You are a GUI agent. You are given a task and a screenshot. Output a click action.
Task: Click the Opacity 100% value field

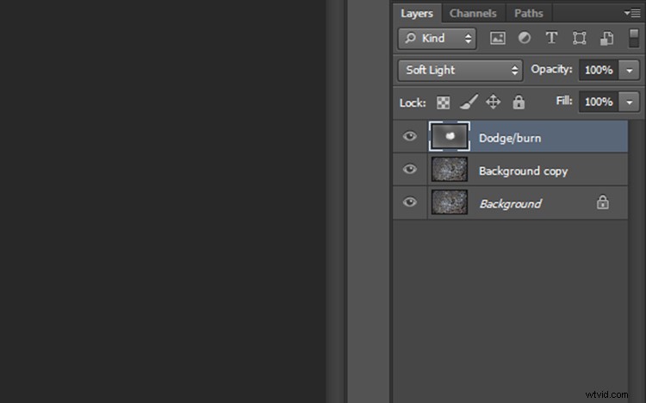(x=599, y=70)
